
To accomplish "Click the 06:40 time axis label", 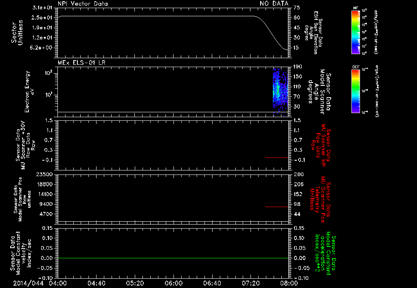I will click(212, 283).
